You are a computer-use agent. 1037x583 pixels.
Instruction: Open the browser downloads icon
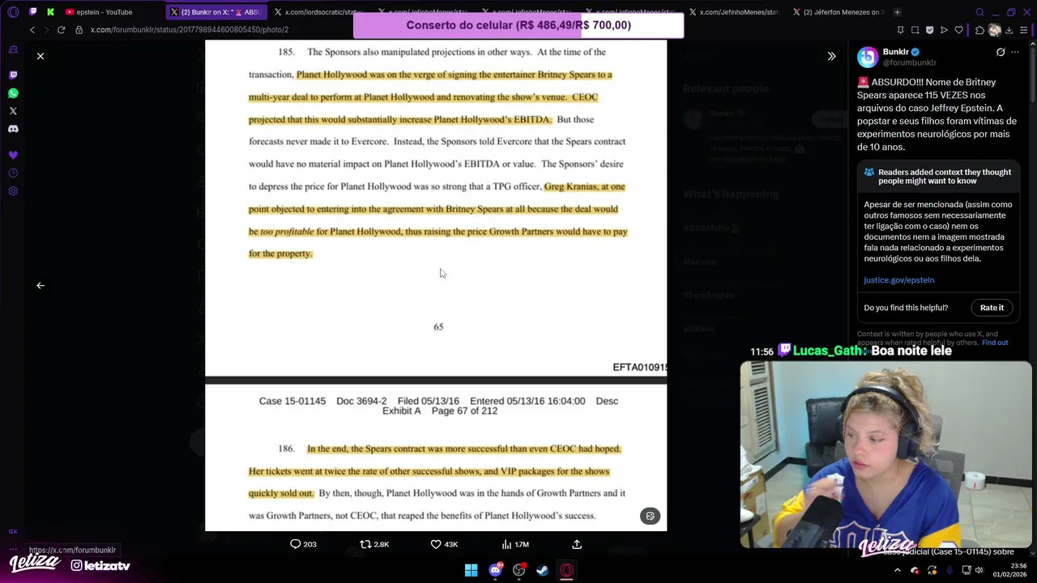(1009, 30)
